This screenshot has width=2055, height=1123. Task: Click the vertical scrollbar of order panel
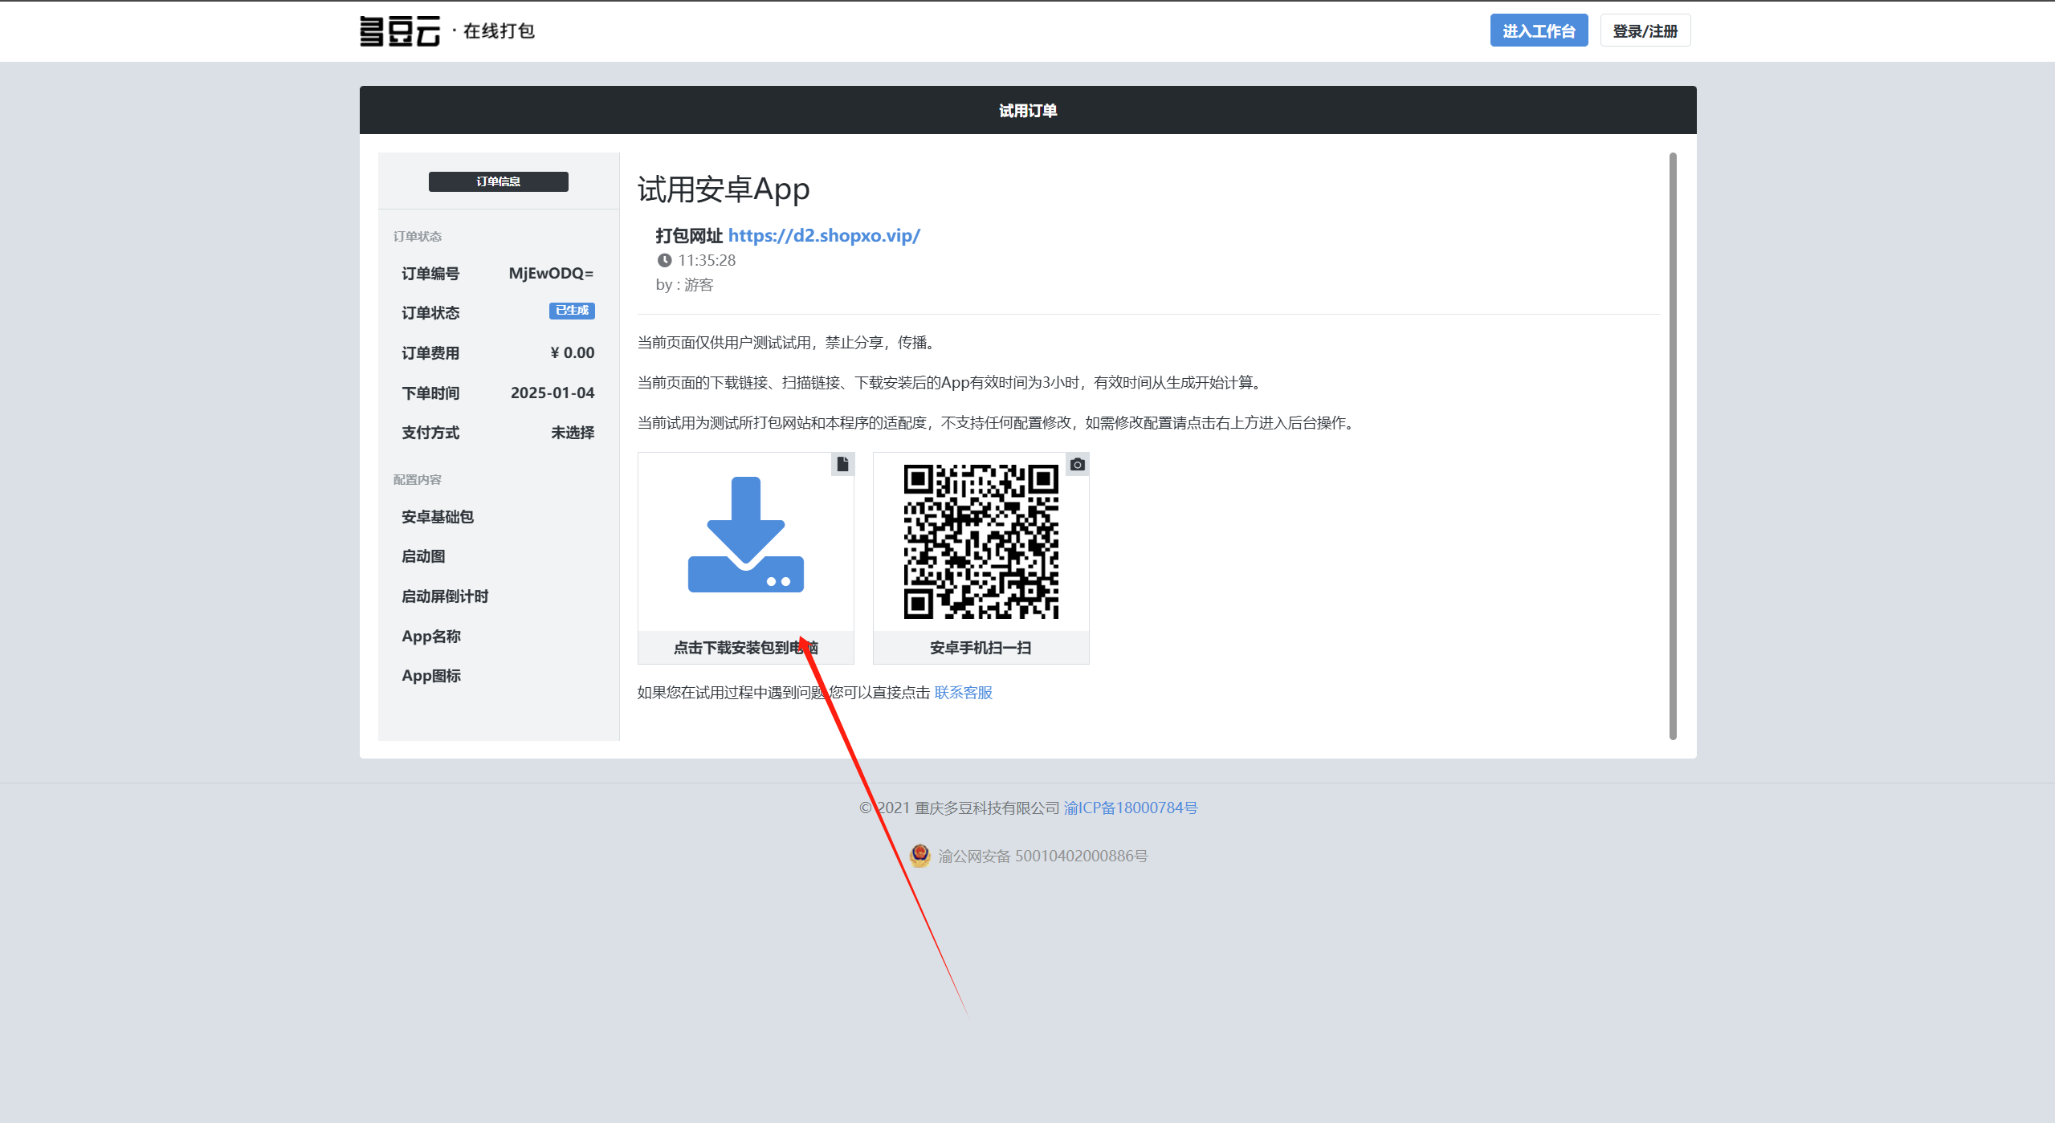[x=1673, y=446]
